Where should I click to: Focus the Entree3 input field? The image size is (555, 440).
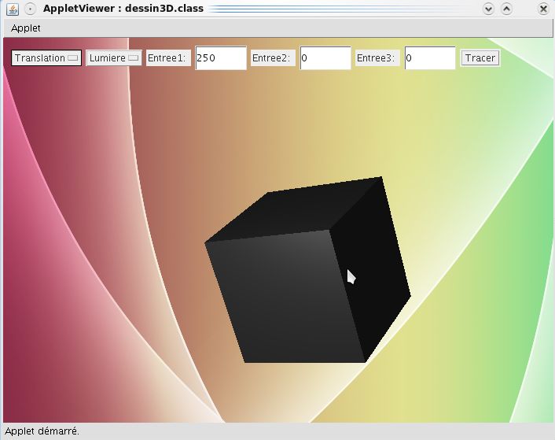(430, 57)
